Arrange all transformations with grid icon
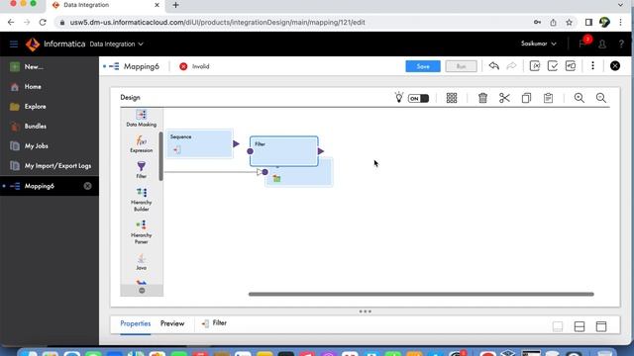The height and width of the screenshot is (356, 634). click(x=452, y=98)
